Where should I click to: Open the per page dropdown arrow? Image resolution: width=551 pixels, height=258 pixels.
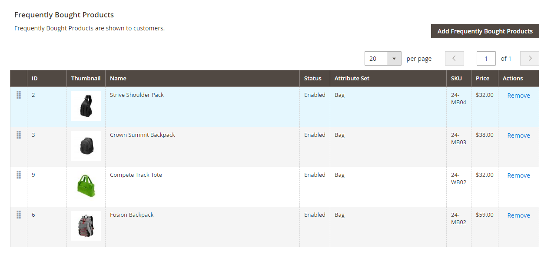pos(394,58)
